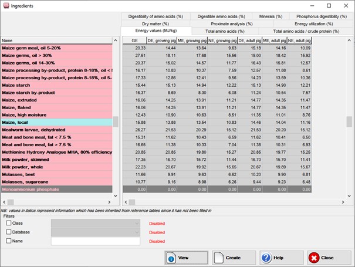
Task: Select the Maize starch by-product row
Action: click(56, 93)
